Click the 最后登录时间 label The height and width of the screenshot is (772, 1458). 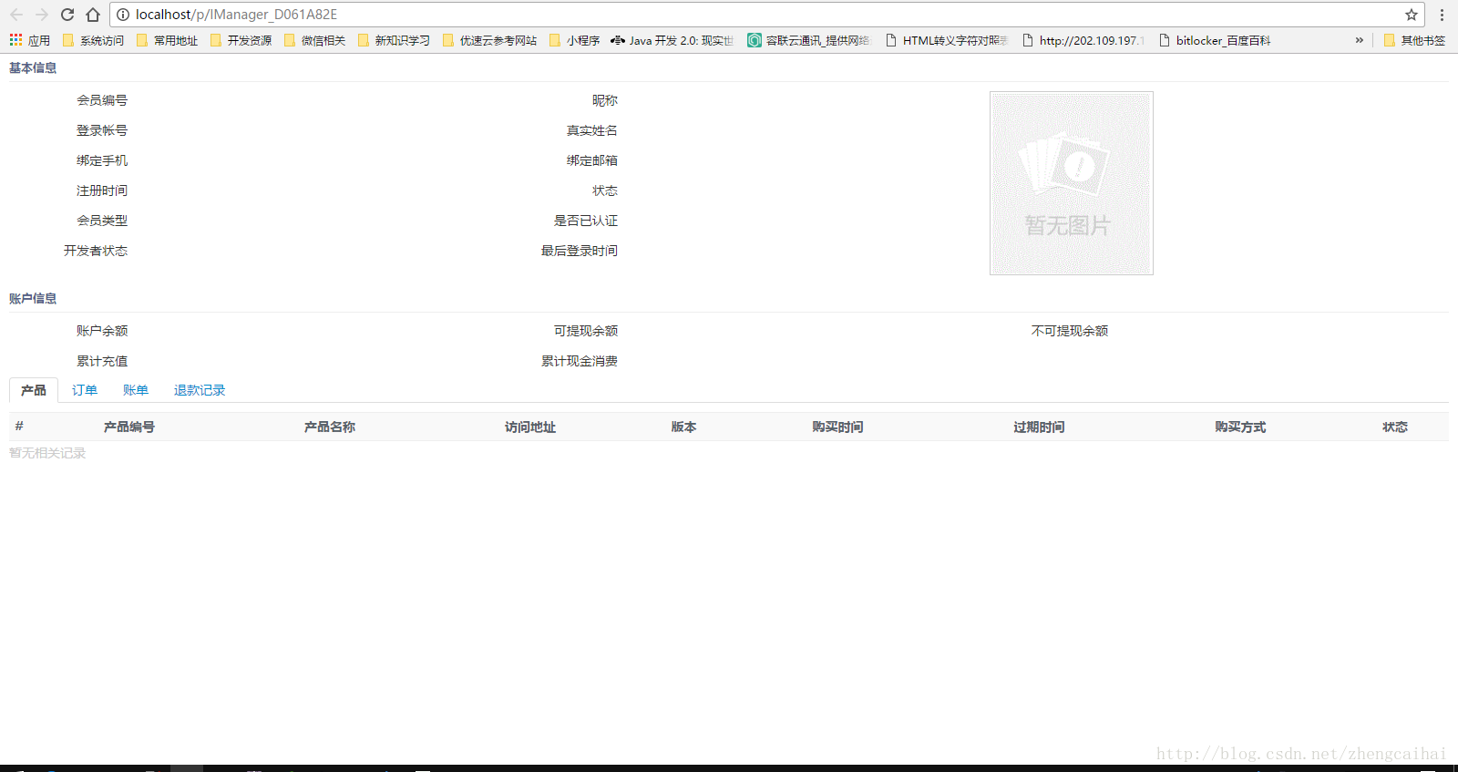coord(580,251)
